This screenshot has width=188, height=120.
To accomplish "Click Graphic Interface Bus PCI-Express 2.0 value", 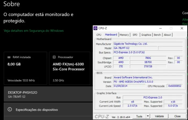I will (153, 97).
